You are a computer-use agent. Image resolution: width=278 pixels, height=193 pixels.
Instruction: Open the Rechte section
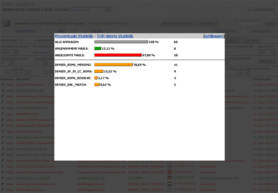tap(98, 31)
